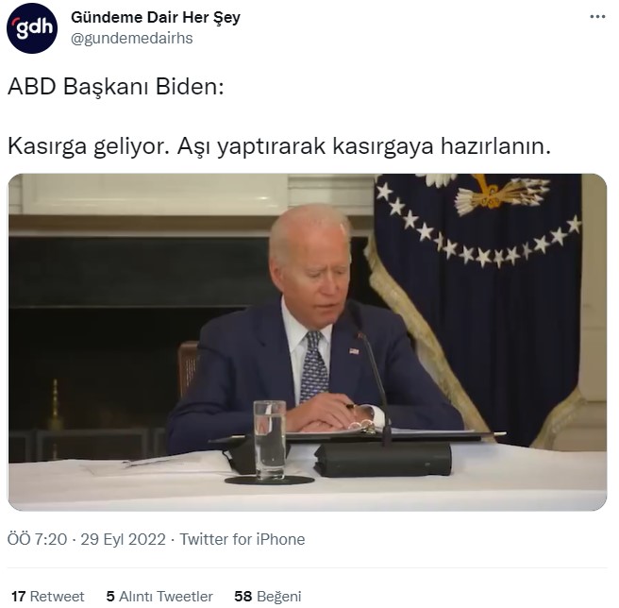Visit the @gundemedairhs handle link

(x=132, y=39)
